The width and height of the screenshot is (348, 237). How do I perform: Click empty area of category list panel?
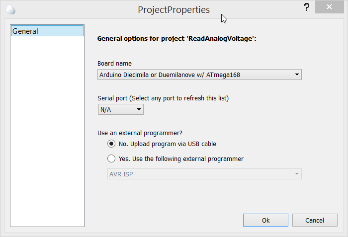[x=47, y=131]
